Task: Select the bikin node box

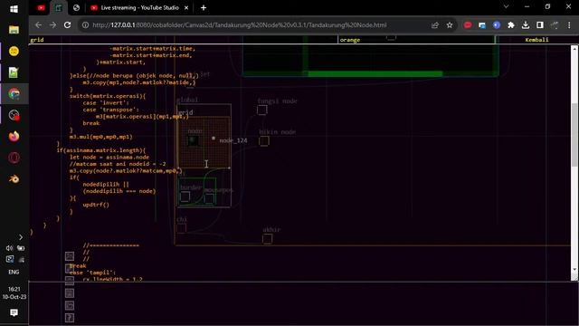Action: (264, 141)
